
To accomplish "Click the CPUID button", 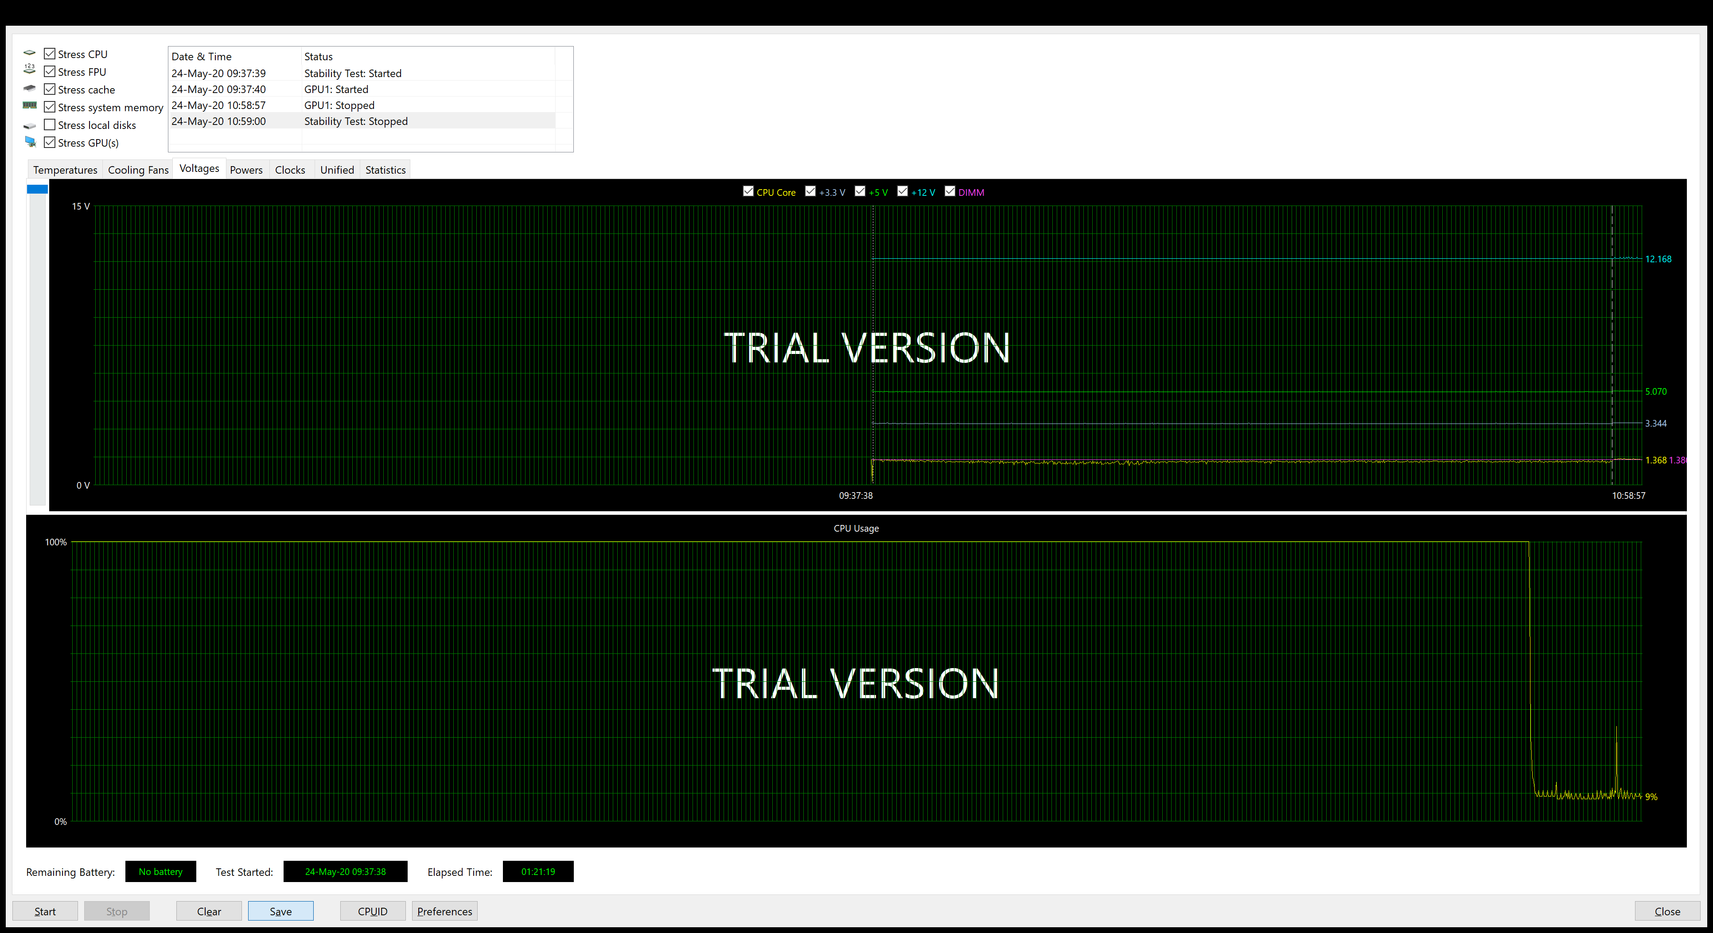I will 372,911.
